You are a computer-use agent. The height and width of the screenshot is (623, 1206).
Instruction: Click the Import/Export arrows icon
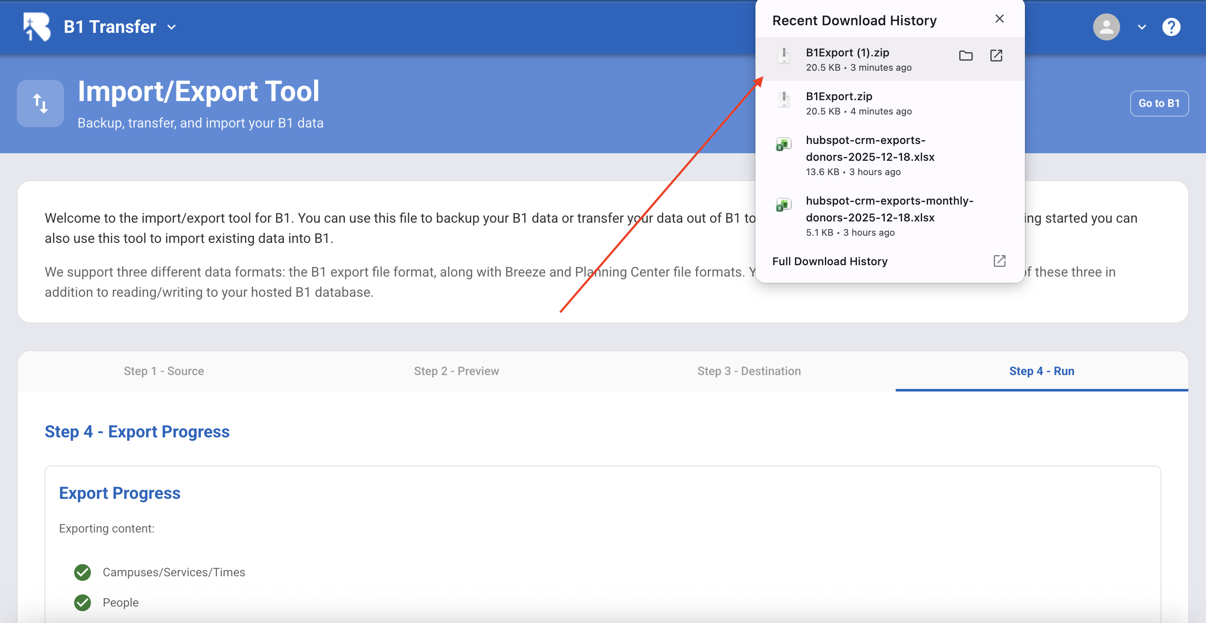click(x=40, y=104)
